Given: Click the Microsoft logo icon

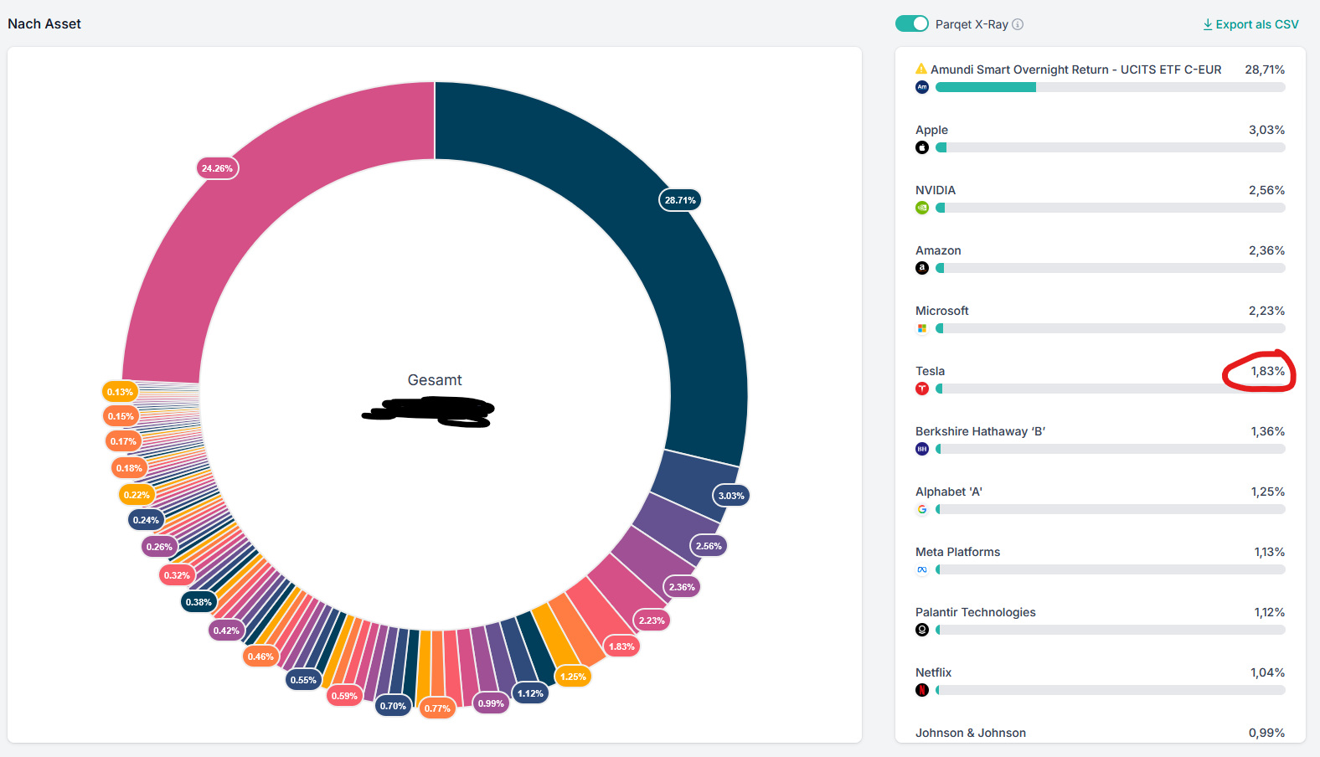Looking at the screenshot, I should click(922, 328).
